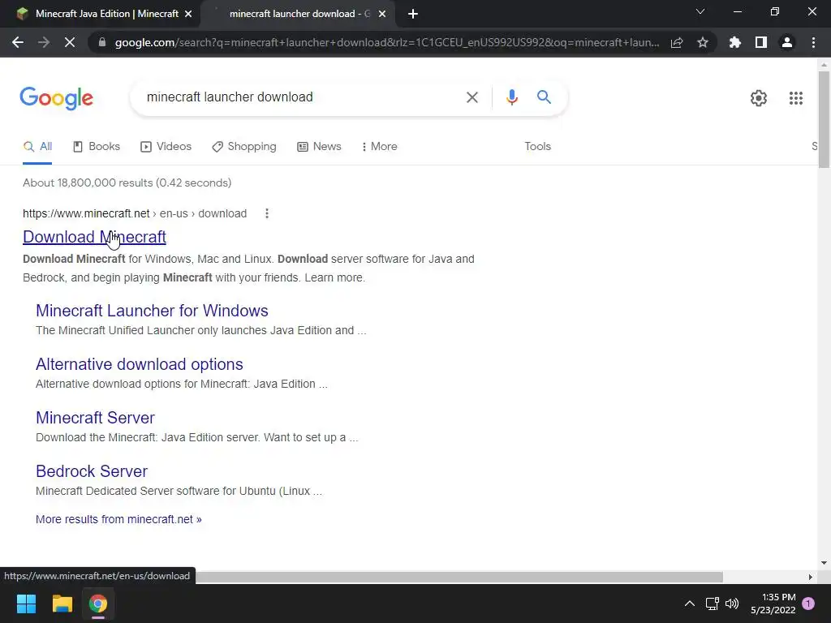The height and width of the screenshot is (623, 831).
Task: Open Minecraft Launcher for Windows link
Action: click(152, 311)
